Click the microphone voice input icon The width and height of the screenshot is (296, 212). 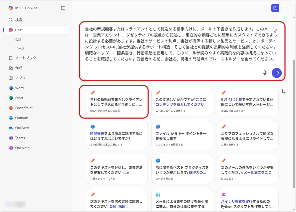(264, 73)
